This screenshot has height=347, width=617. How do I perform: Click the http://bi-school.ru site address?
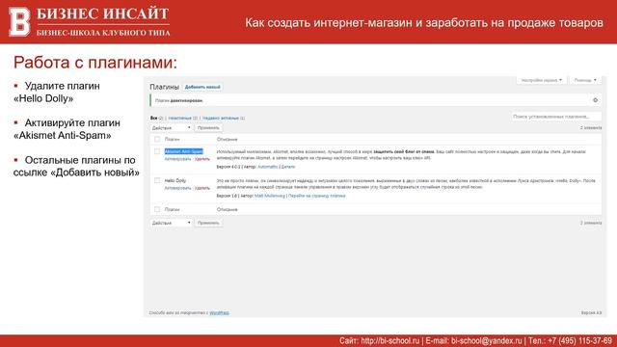(x=389, y=340)
